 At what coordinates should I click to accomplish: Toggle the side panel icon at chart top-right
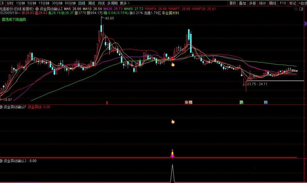pyautogui.click(x=302, y=10)
